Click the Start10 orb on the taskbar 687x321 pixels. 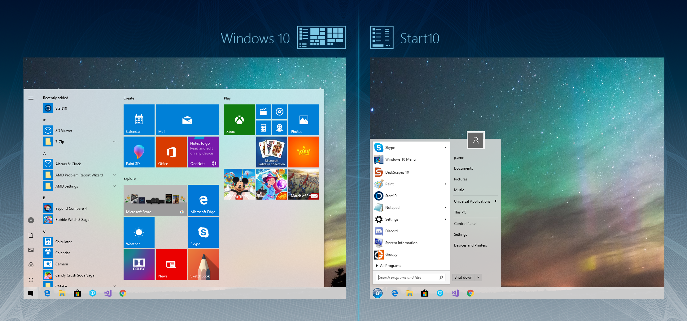(x=378, y=293)
